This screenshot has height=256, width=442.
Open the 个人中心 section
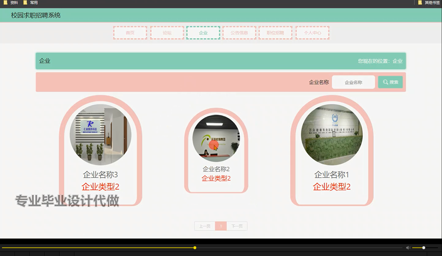312,33
